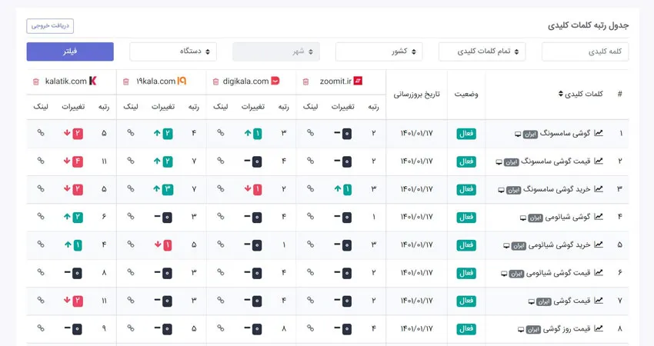Open the شهر dropdown
The image size is (654, 346).
tap(276, 52)
